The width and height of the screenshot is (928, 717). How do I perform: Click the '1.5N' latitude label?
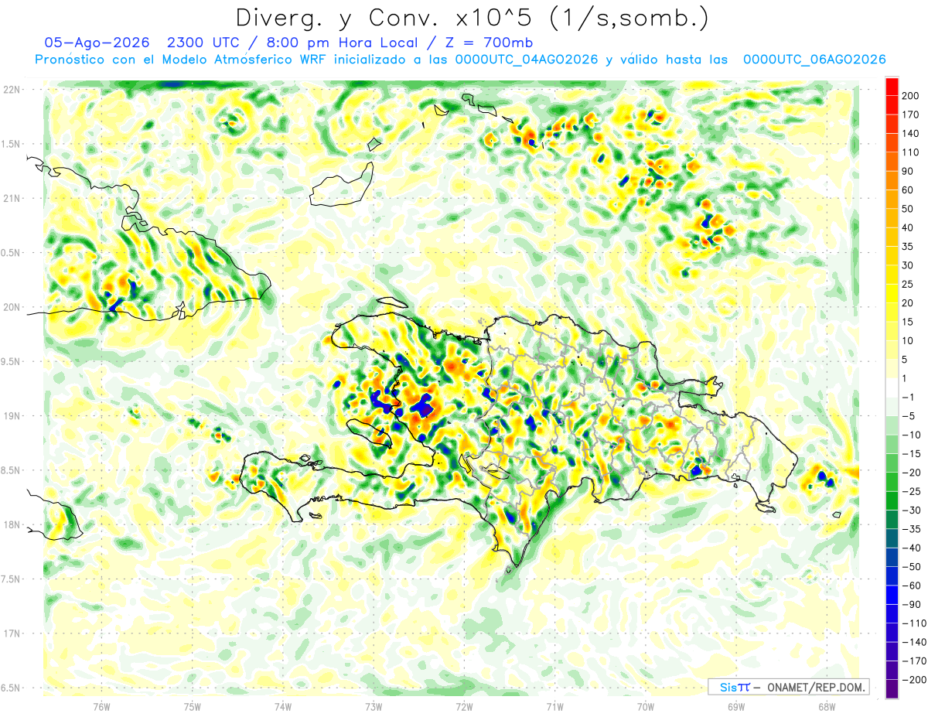pyautogui.click(x=10, y=144)
